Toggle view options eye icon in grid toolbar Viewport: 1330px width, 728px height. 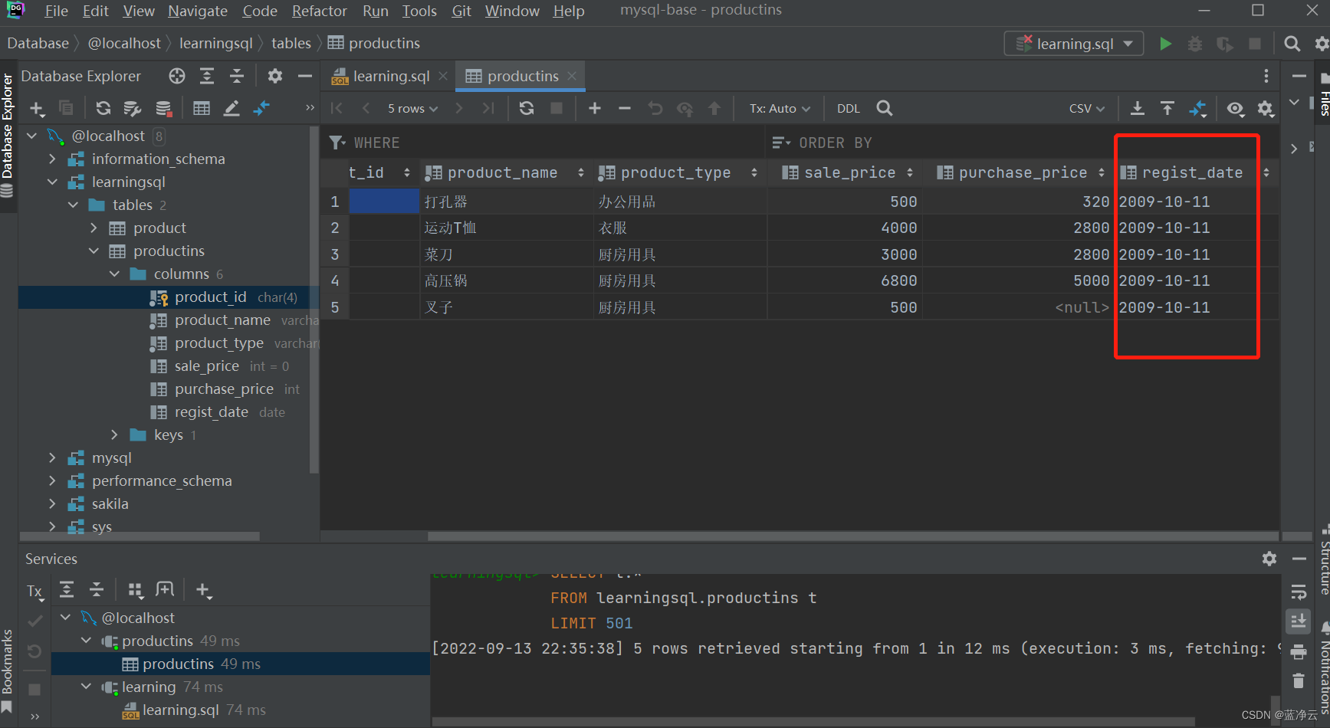tap(1235, 109)
